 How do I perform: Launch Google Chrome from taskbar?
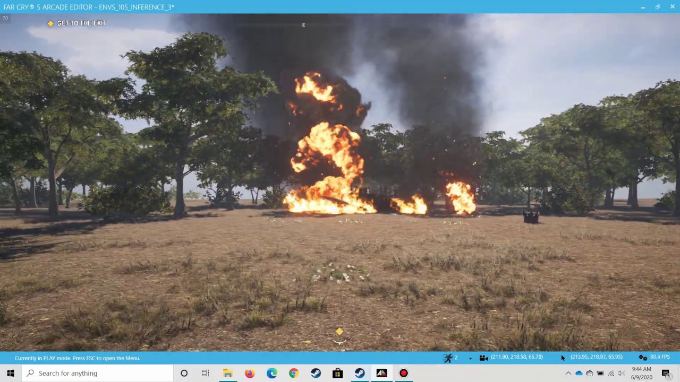[x=293, y=373]
